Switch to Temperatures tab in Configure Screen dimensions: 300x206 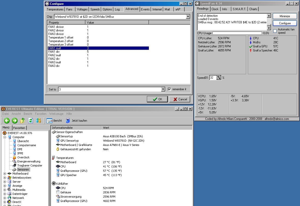(55, 9)
